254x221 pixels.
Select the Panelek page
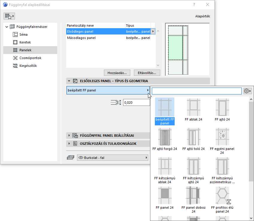click(30, 50)
